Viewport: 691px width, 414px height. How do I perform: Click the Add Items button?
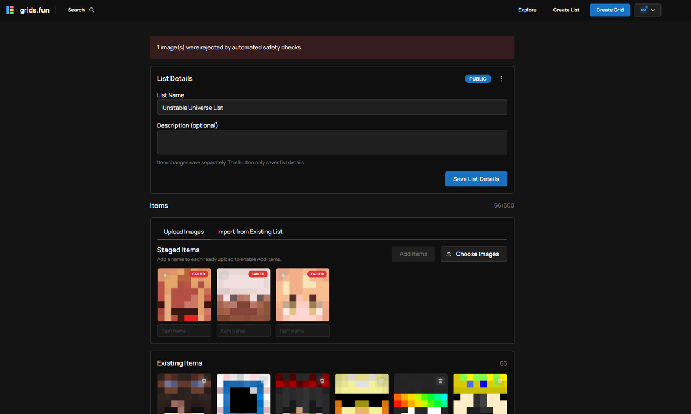coord(413,254)
